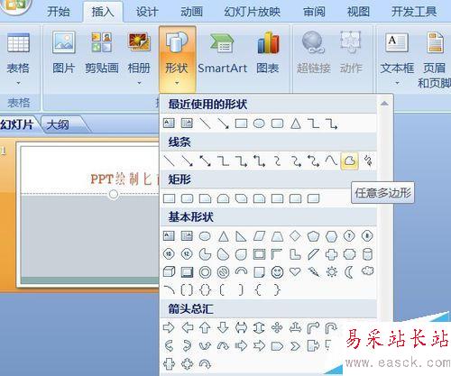
Task: Click the 剪贴画 clip art button
Action: click(x=102, y=52)
